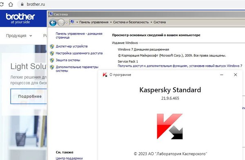Open Панель управления - домашняя страница link
Image resolution: width=245 pixels, height=160 pixels.
point(79,35)
